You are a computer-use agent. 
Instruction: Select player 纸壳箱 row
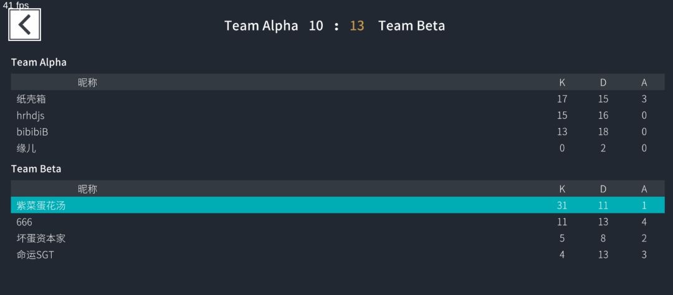(337, 99)
